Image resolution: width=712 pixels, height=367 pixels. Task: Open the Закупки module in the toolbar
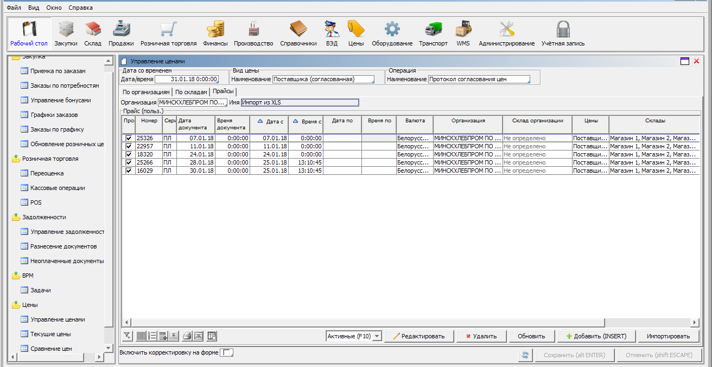(x=66, y=34)
